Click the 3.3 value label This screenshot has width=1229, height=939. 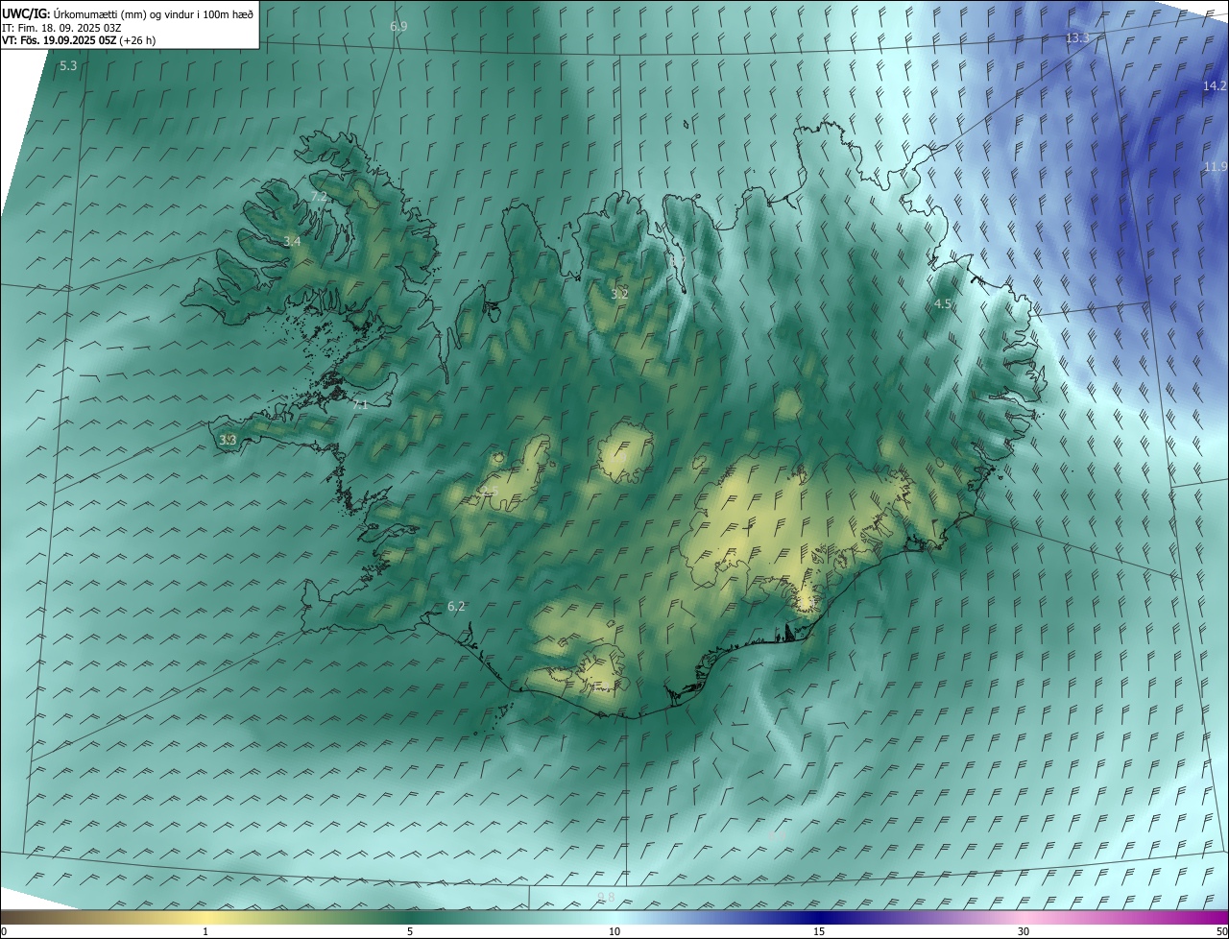tap(228, 441)
